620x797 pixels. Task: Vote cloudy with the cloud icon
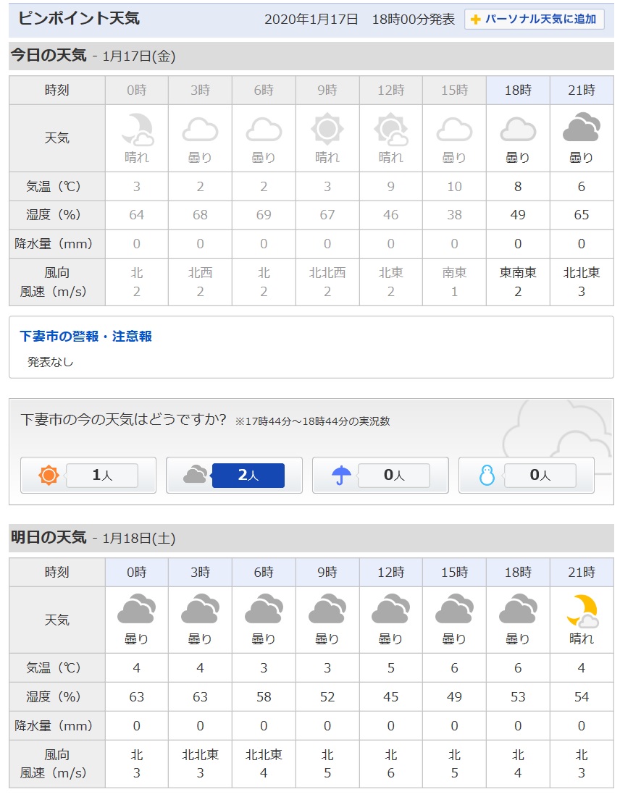195,476
